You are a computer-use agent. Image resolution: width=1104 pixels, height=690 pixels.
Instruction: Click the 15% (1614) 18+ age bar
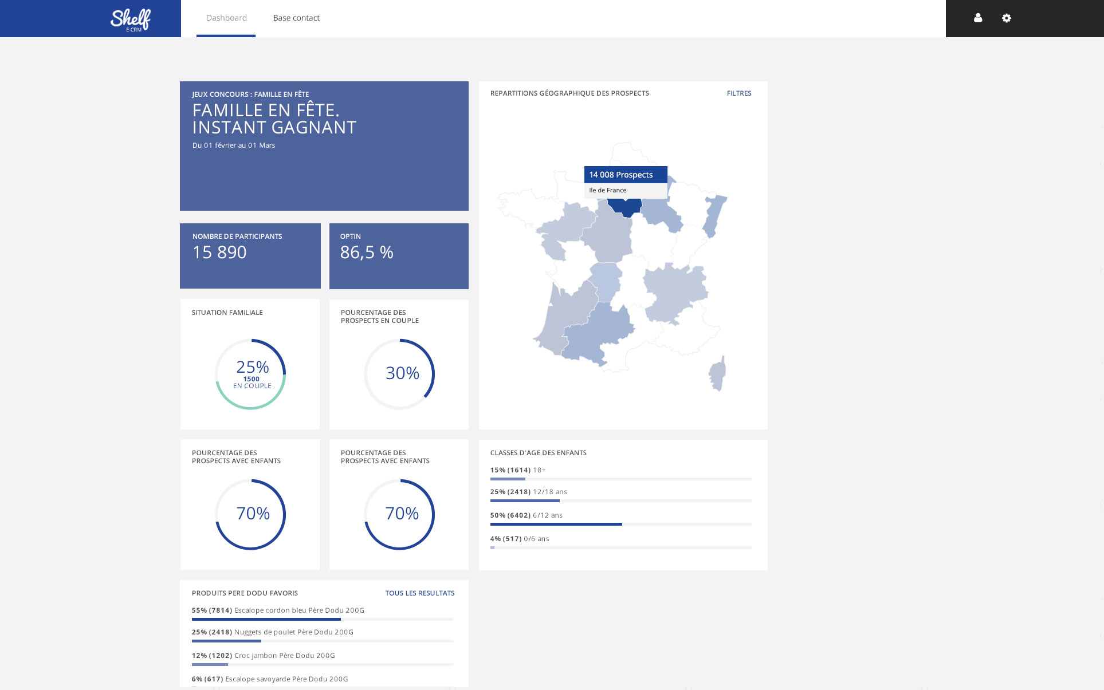pyautogui.click(x=508, y=479)
